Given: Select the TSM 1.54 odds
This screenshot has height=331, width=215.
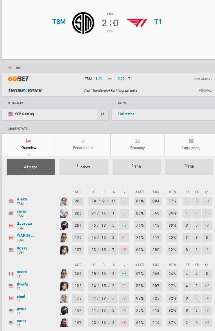Looking at the screenshot, I should (99, 79).
